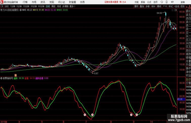191x123 pixels.
Task: Add stock via +自选 button
Action: click(177, 6)
